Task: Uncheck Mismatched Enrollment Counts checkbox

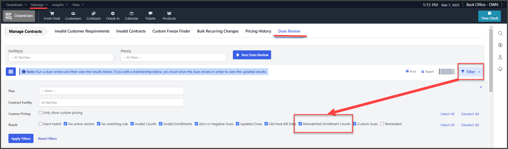Action: pyautogui.click(x=300, y=124)
